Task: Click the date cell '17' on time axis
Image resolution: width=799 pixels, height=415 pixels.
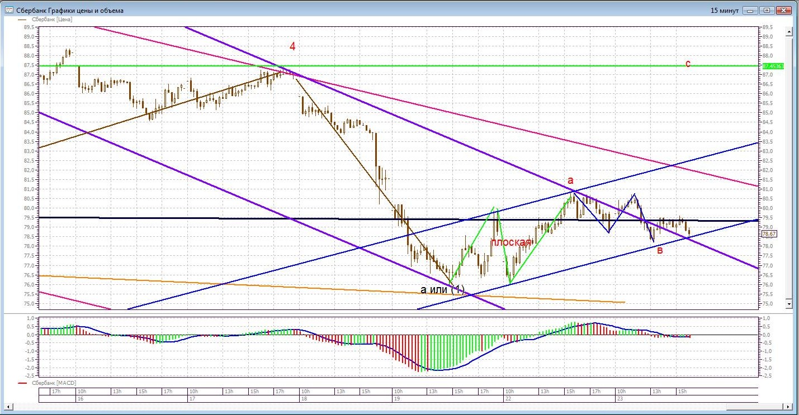Action: pyautogui.click(x=244, y=399)
